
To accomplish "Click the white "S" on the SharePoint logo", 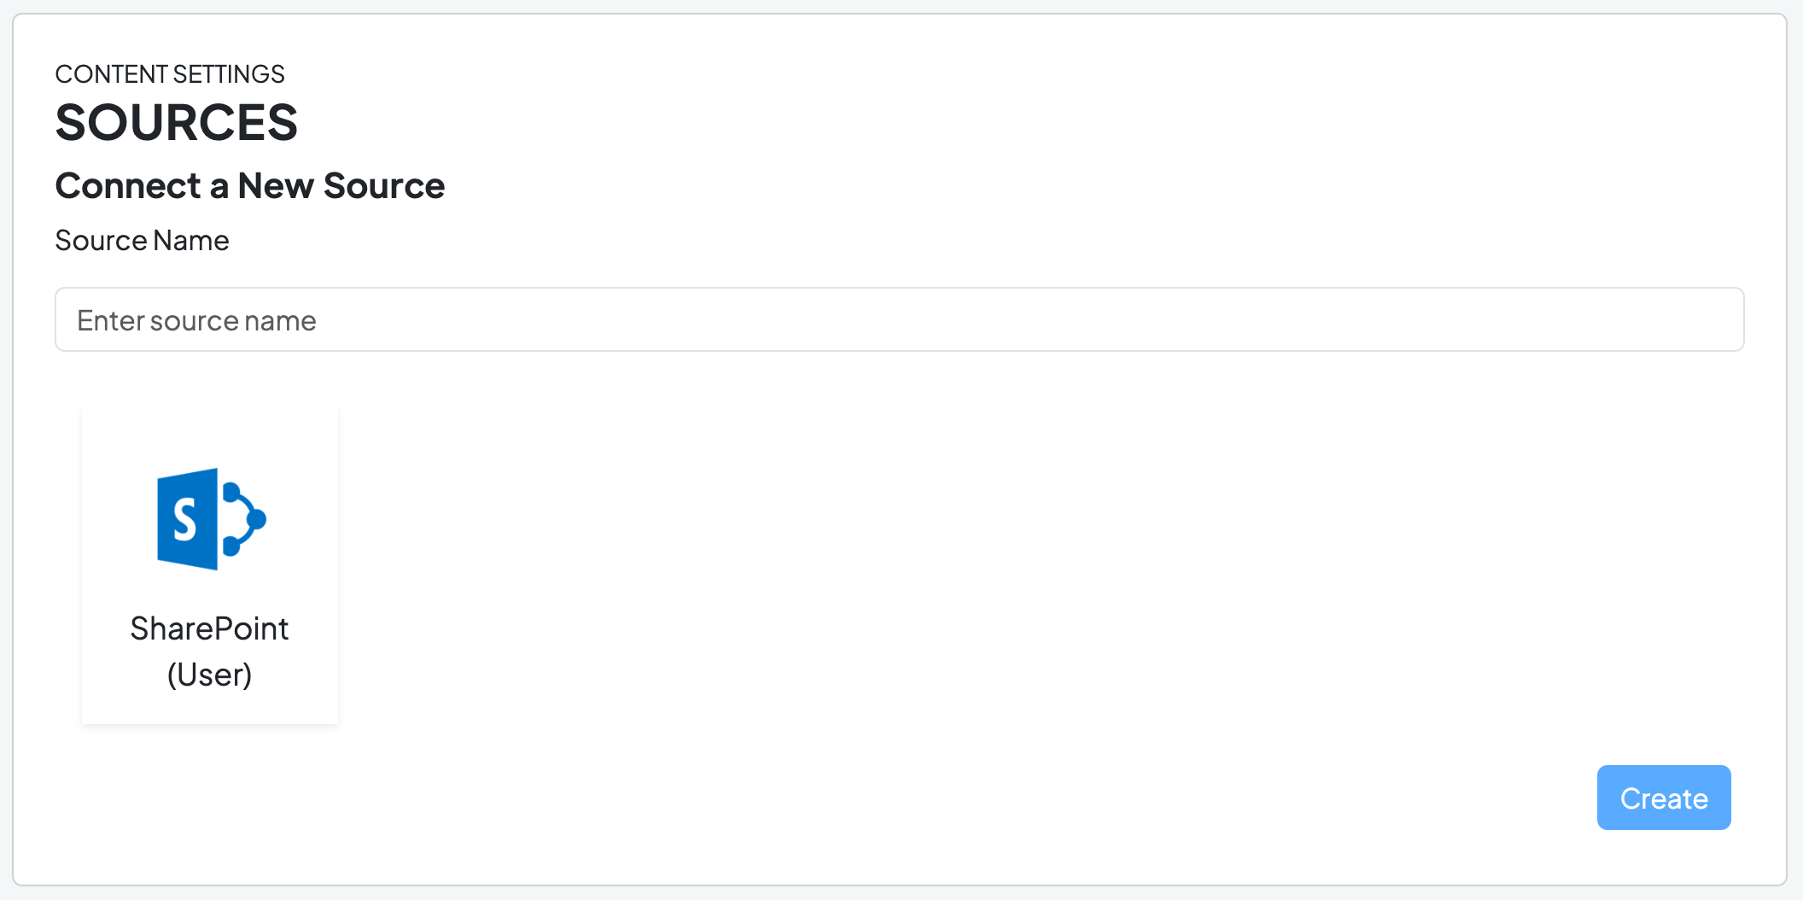I will (x=185, y=519).
